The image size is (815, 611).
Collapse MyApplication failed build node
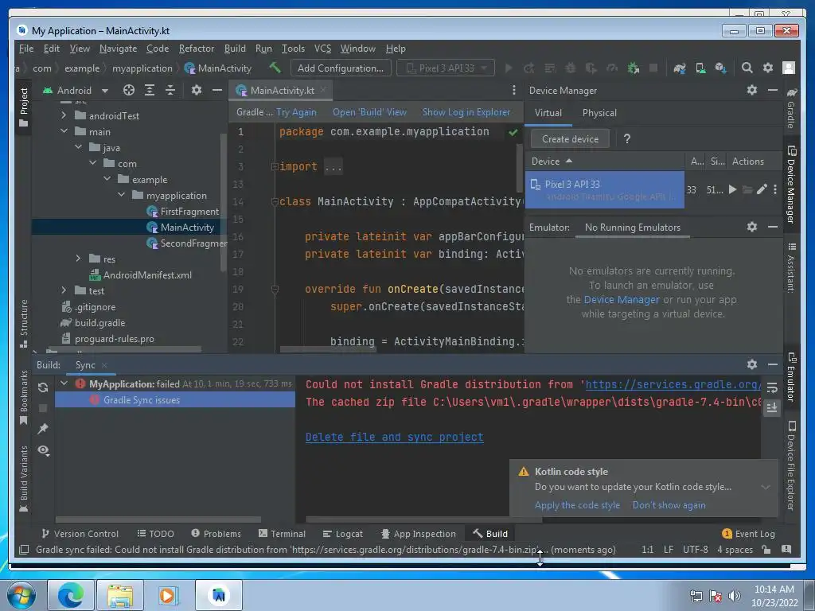click(64, 384)
